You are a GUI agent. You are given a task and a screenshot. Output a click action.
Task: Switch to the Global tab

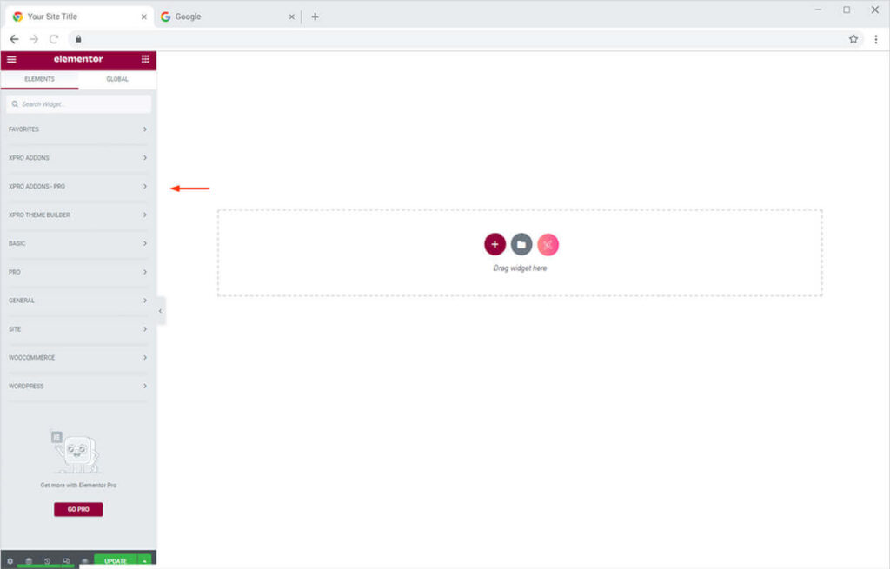click(x=117, y=79)
